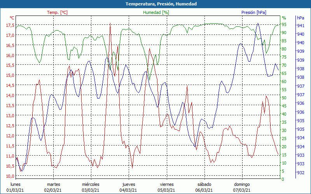Viewport: 311px width, 194px height.
Task: Click the blue '932' pressure axis value
Action: point(301,172)
